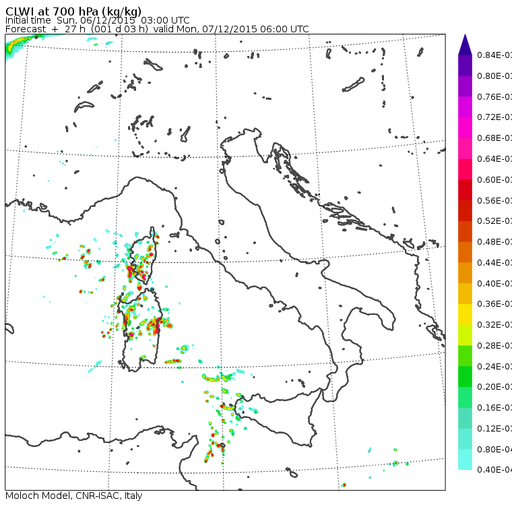Click the 0.32E-03 colorbar label
Screen dimensions: 512x505
[x=494, y=324]
